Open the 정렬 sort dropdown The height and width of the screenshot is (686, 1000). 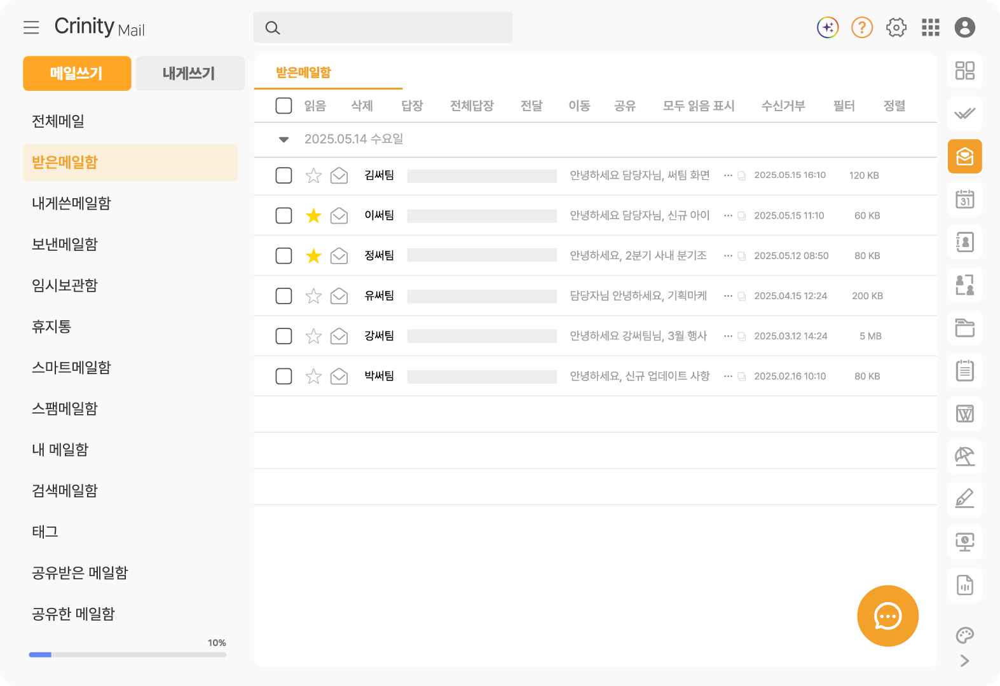tap(894, 106)
